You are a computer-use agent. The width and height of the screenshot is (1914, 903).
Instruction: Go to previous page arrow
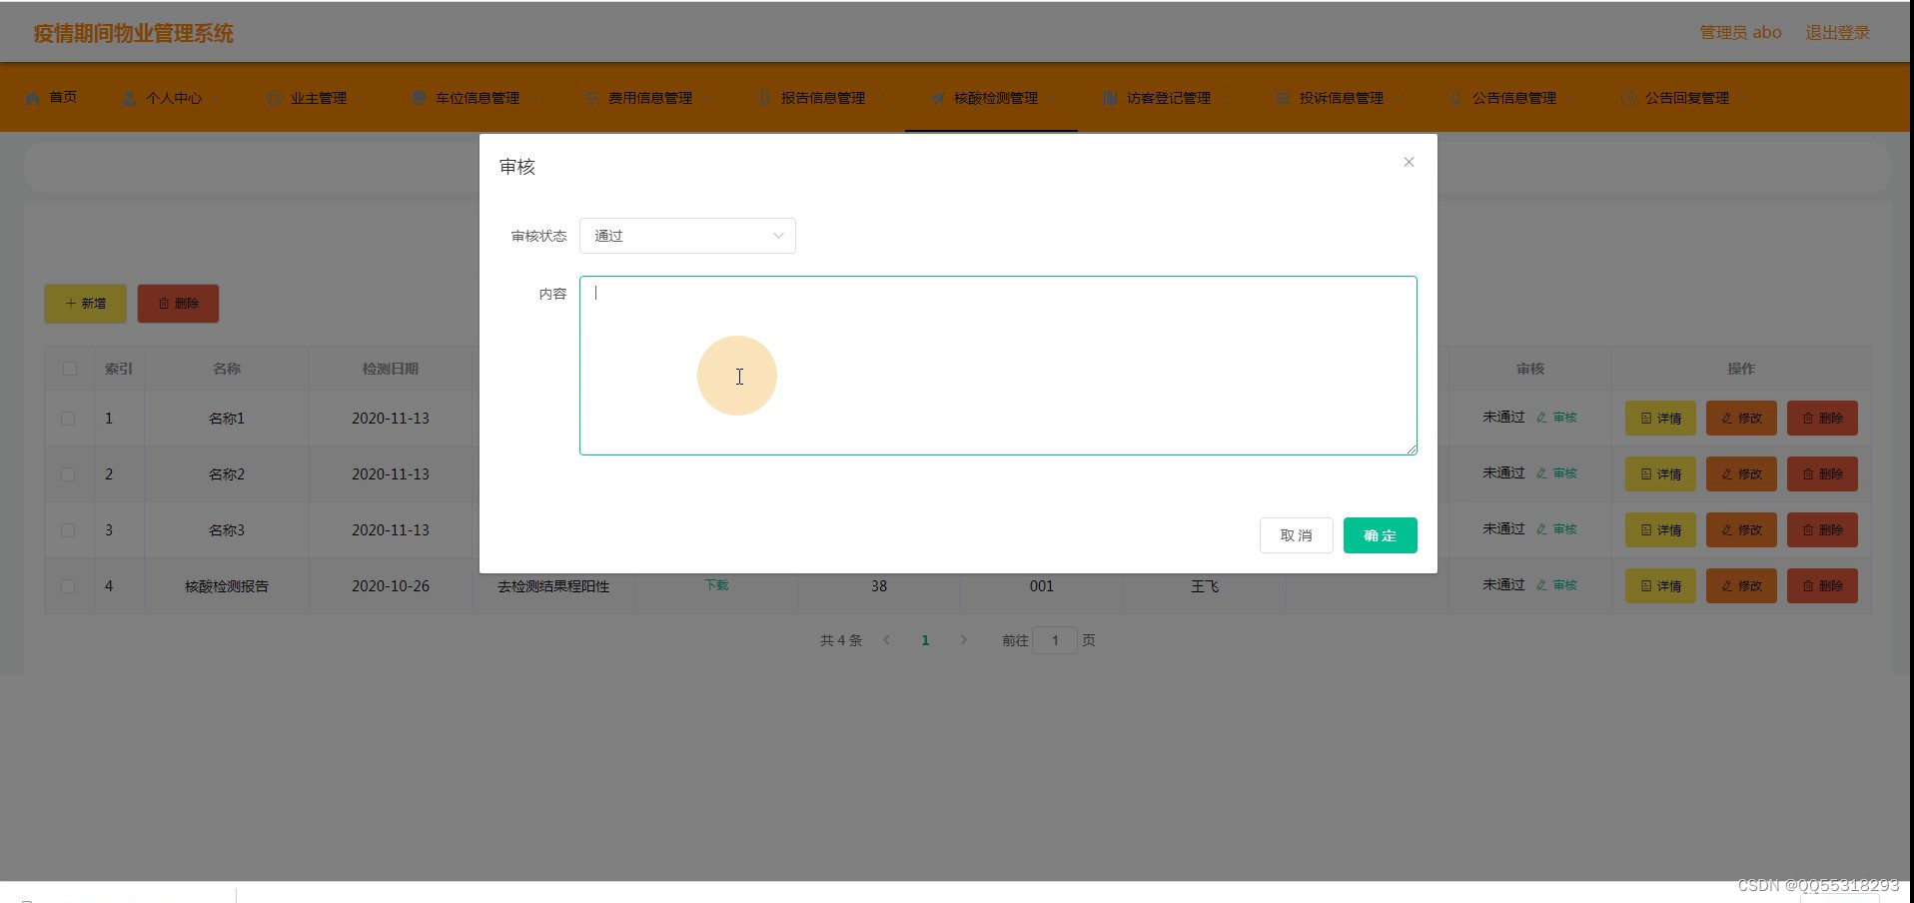click(x=886, y=640)
